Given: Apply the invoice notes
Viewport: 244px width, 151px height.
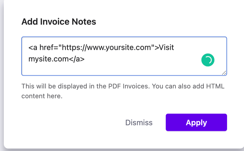Looking at the screenshot, I should (x=196, y=122).
